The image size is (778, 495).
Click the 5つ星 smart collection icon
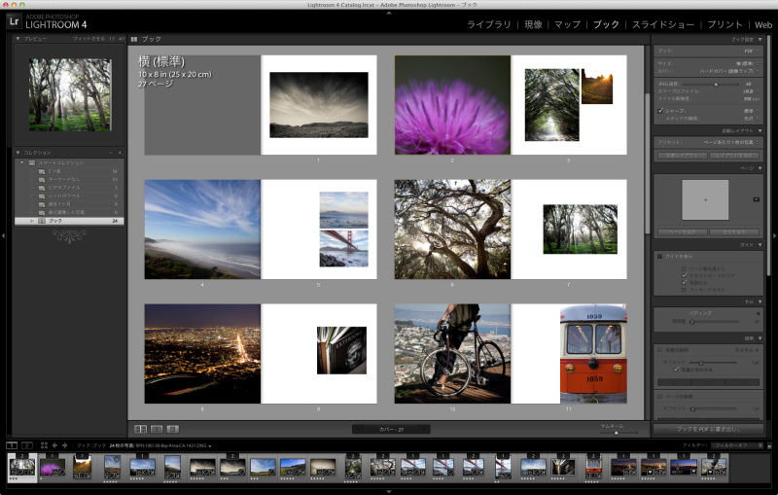42,171
